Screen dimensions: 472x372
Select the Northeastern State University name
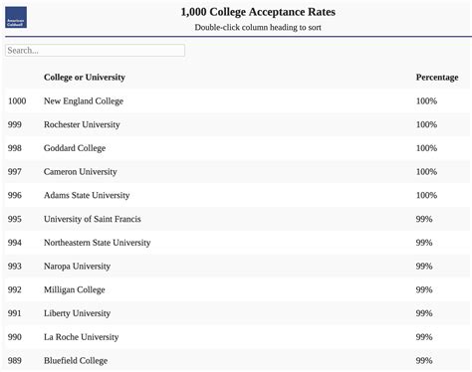[x=98, y=243]
